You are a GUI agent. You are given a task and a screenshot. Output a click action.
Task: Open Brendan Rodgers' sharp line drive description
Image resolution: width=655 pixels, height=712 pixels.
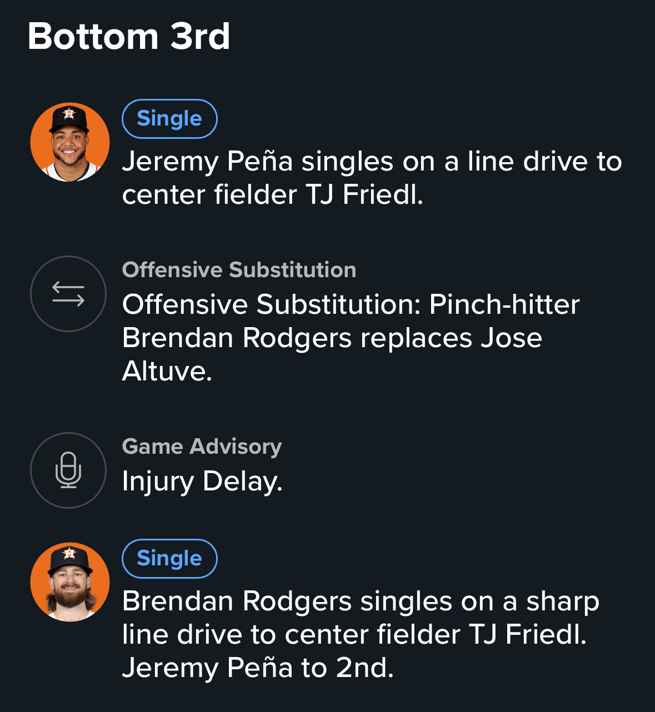tap(361, 634)
